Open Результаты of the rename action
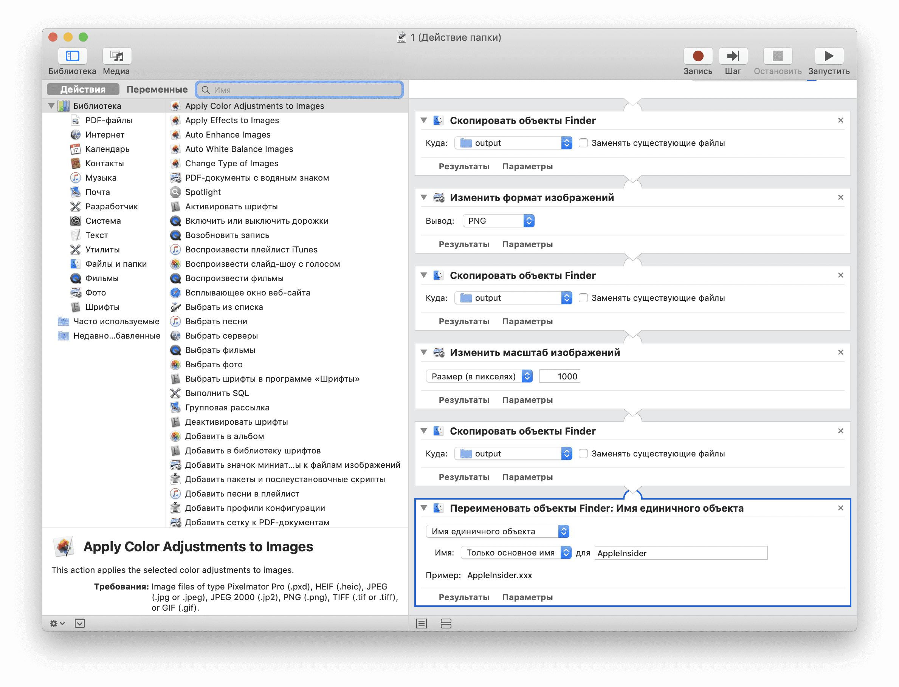The width and height of the screenshot is (899, 687). [x=464, y=597]
